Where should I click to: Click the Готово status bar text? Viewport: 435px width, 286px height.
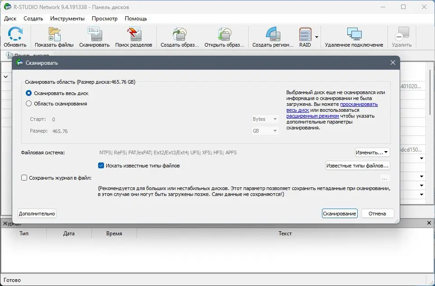12,280
